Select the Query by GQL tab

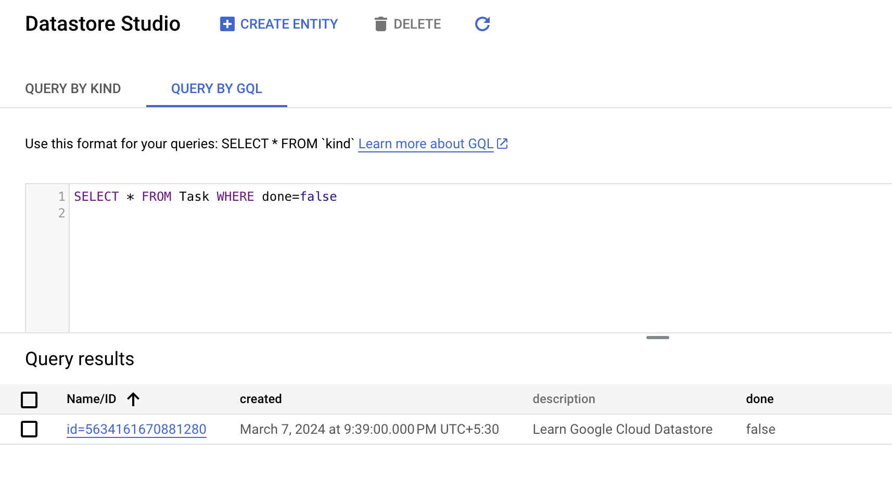point(216,89)
